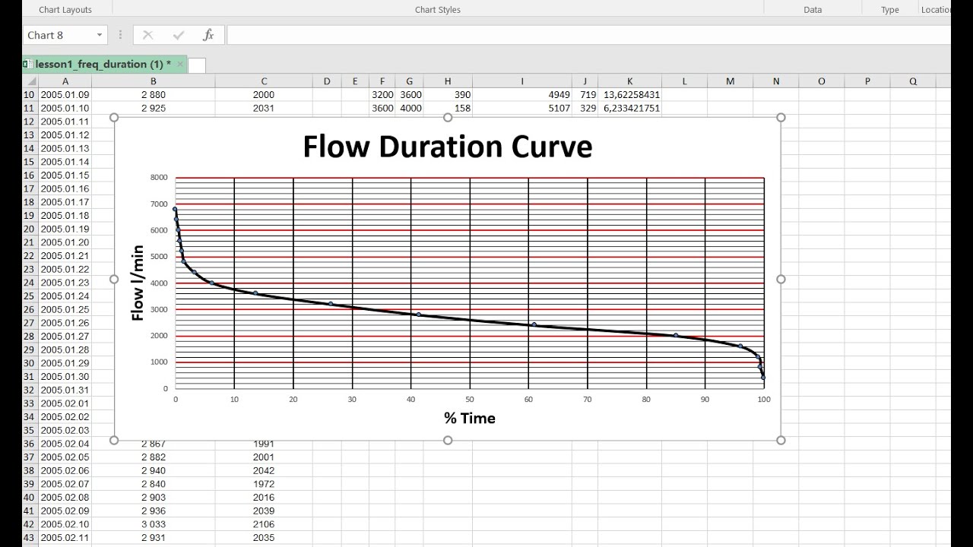Click inside the empty formula bar
973x547 pixels.
click(x=588, y=35)
